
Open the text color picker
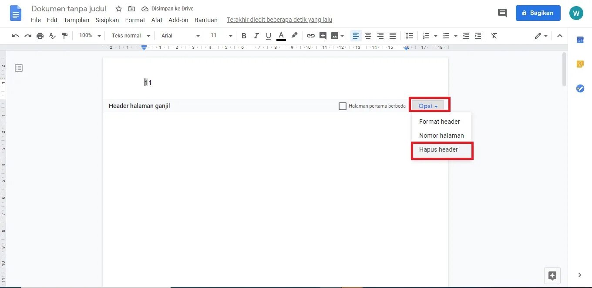pyautogui.click(x=281, y=36)
